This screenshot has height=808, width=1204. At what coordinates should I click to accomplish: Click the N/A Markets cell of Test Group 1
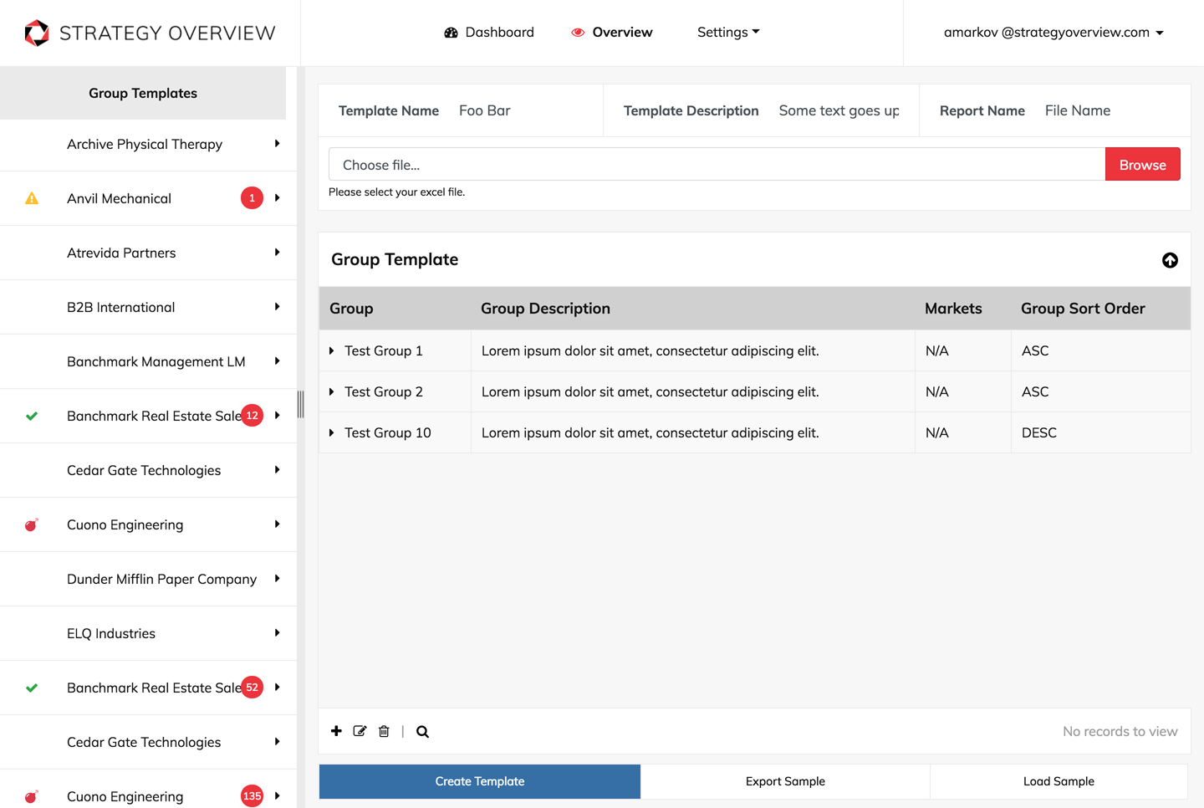pos(963,351)
